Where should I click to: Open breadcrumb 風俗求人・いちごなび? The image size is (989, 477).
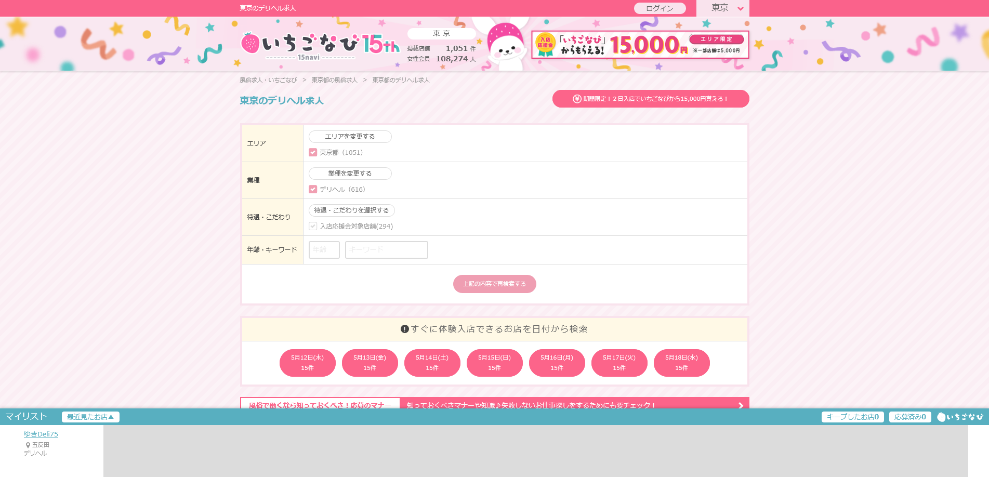[x=268, y=80]
